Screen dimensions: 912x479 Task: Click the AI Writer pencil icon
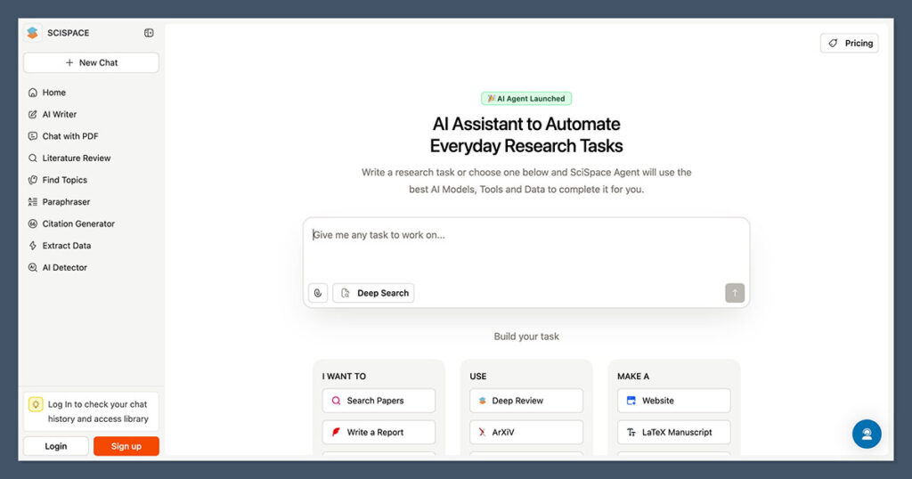(x=33, y=115)
